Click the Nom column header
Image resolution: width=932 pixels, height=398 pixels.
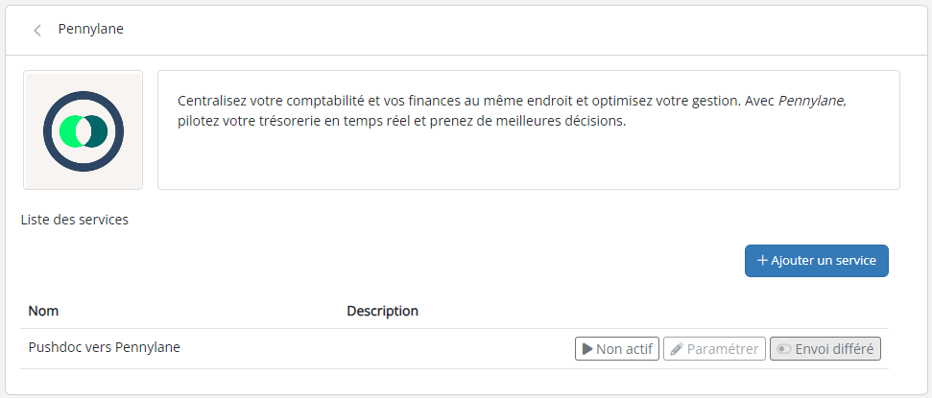43,311
